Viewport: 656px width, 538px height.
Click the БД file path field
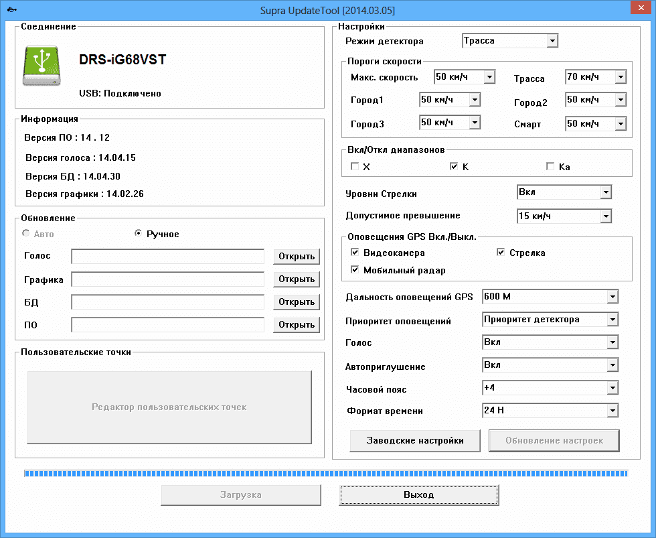pyautogui.click(x=168, y=302)
